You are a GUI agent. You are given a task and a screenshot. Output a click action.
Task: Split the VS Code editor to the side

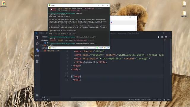pyautogui.click(x=166, y=37)
